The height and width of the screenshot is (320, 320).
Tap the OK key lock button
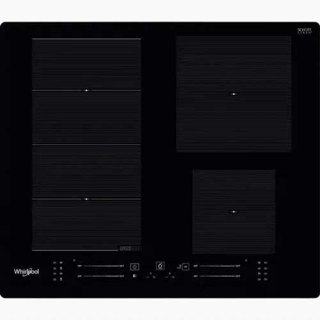point(186,267)
